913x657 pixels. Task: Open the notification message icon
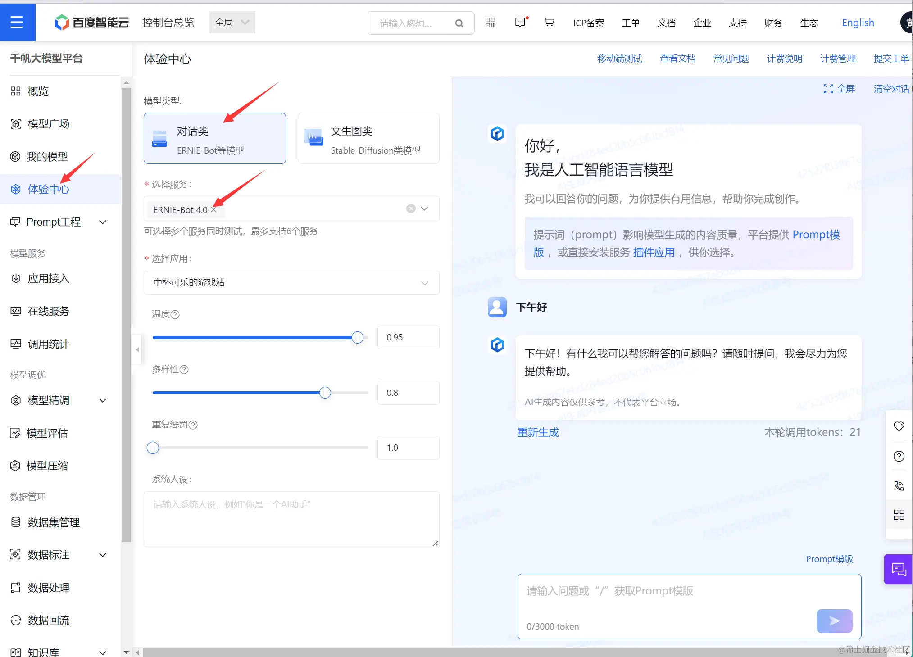pos(520,22)
